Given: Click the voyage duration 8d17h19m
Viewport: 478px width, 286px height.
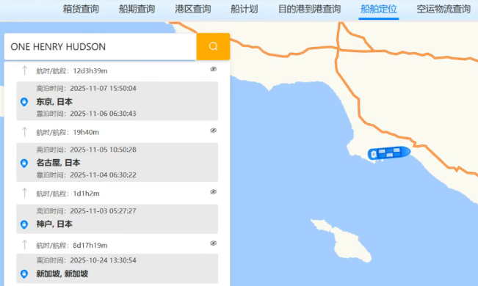Looking at the screenshot, I should [x=90, y=245].
